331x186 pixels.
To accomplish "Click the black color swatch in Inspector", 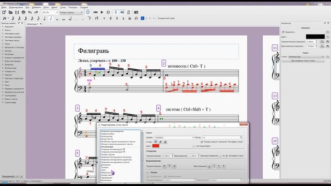I will [x=315, y=37].
